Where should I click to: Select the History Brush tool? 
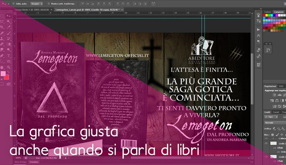point(8,38)
